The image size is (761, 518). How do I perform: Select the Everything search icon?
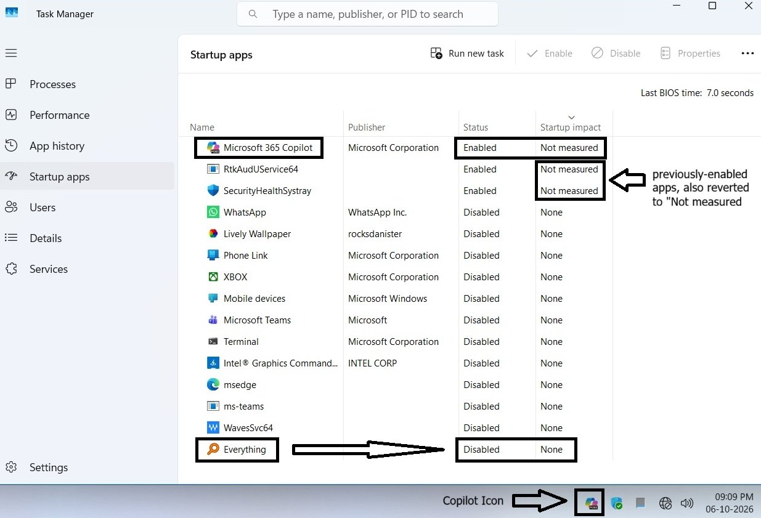213,450
